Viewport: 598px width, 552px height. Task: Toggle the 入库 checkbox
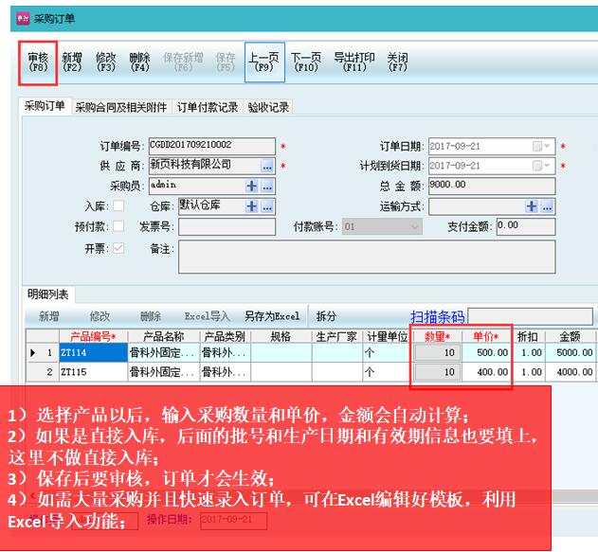coord(118,206)
